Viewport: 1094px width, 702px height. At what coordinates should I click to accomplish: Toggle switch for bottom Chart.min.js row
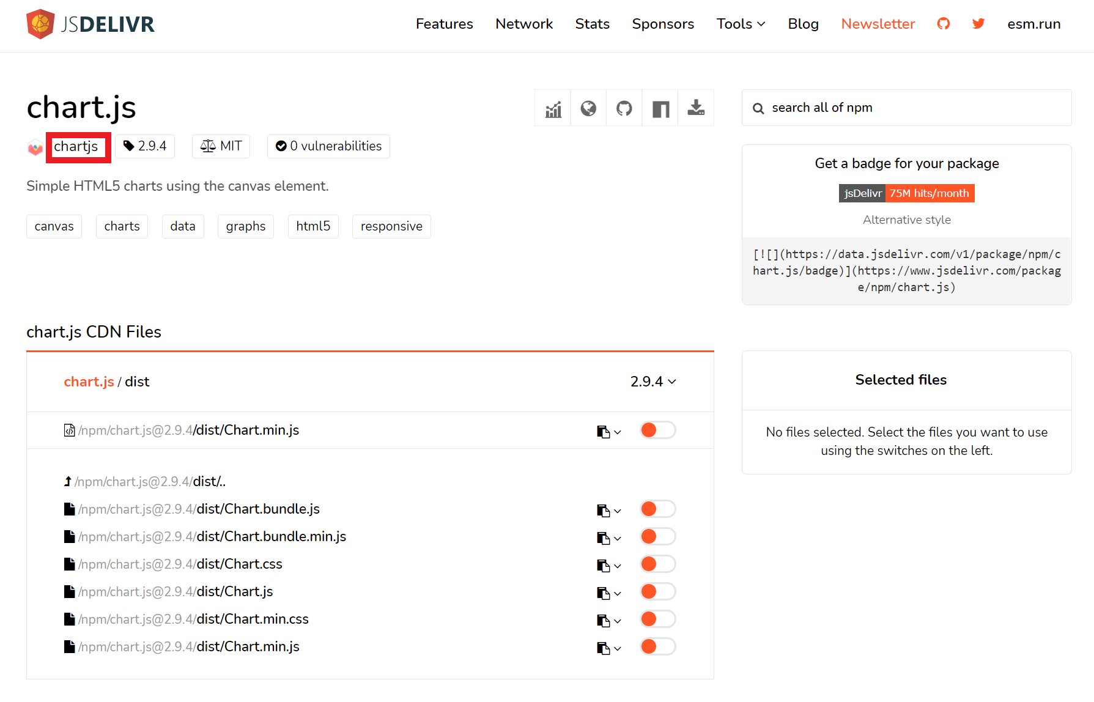point(658,646)
